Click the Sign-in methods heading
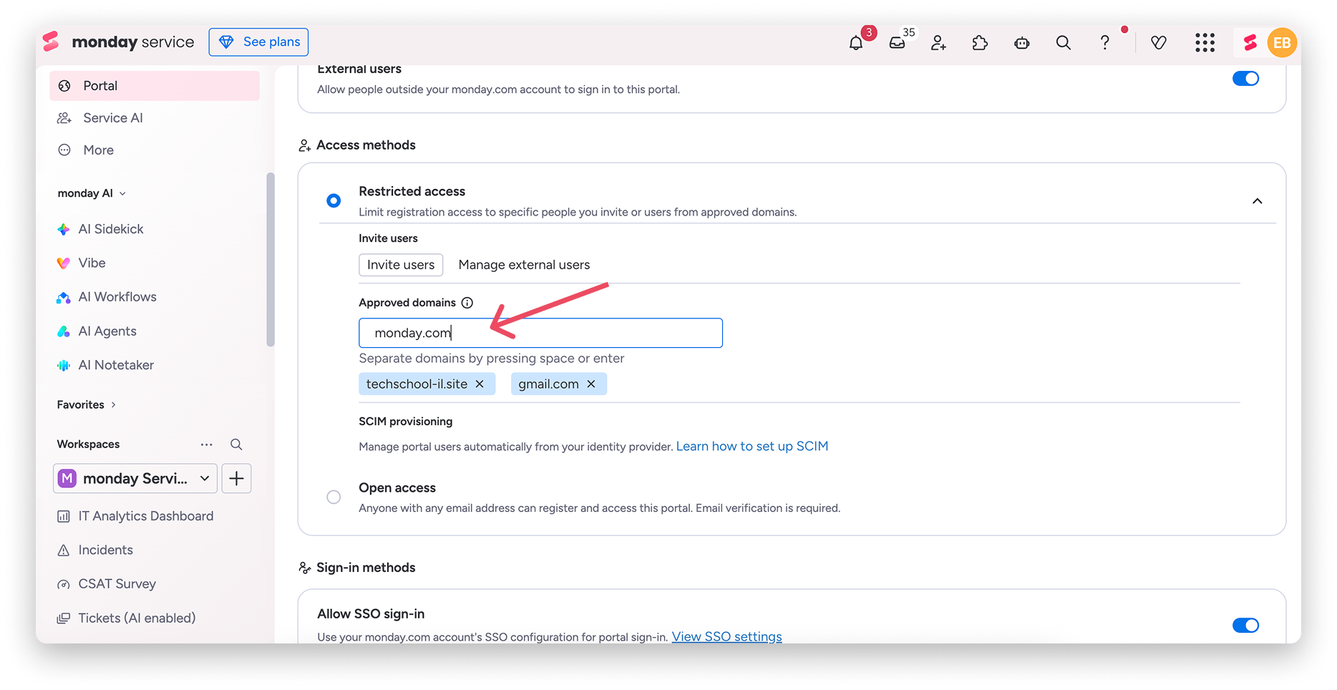 [366, 568]
